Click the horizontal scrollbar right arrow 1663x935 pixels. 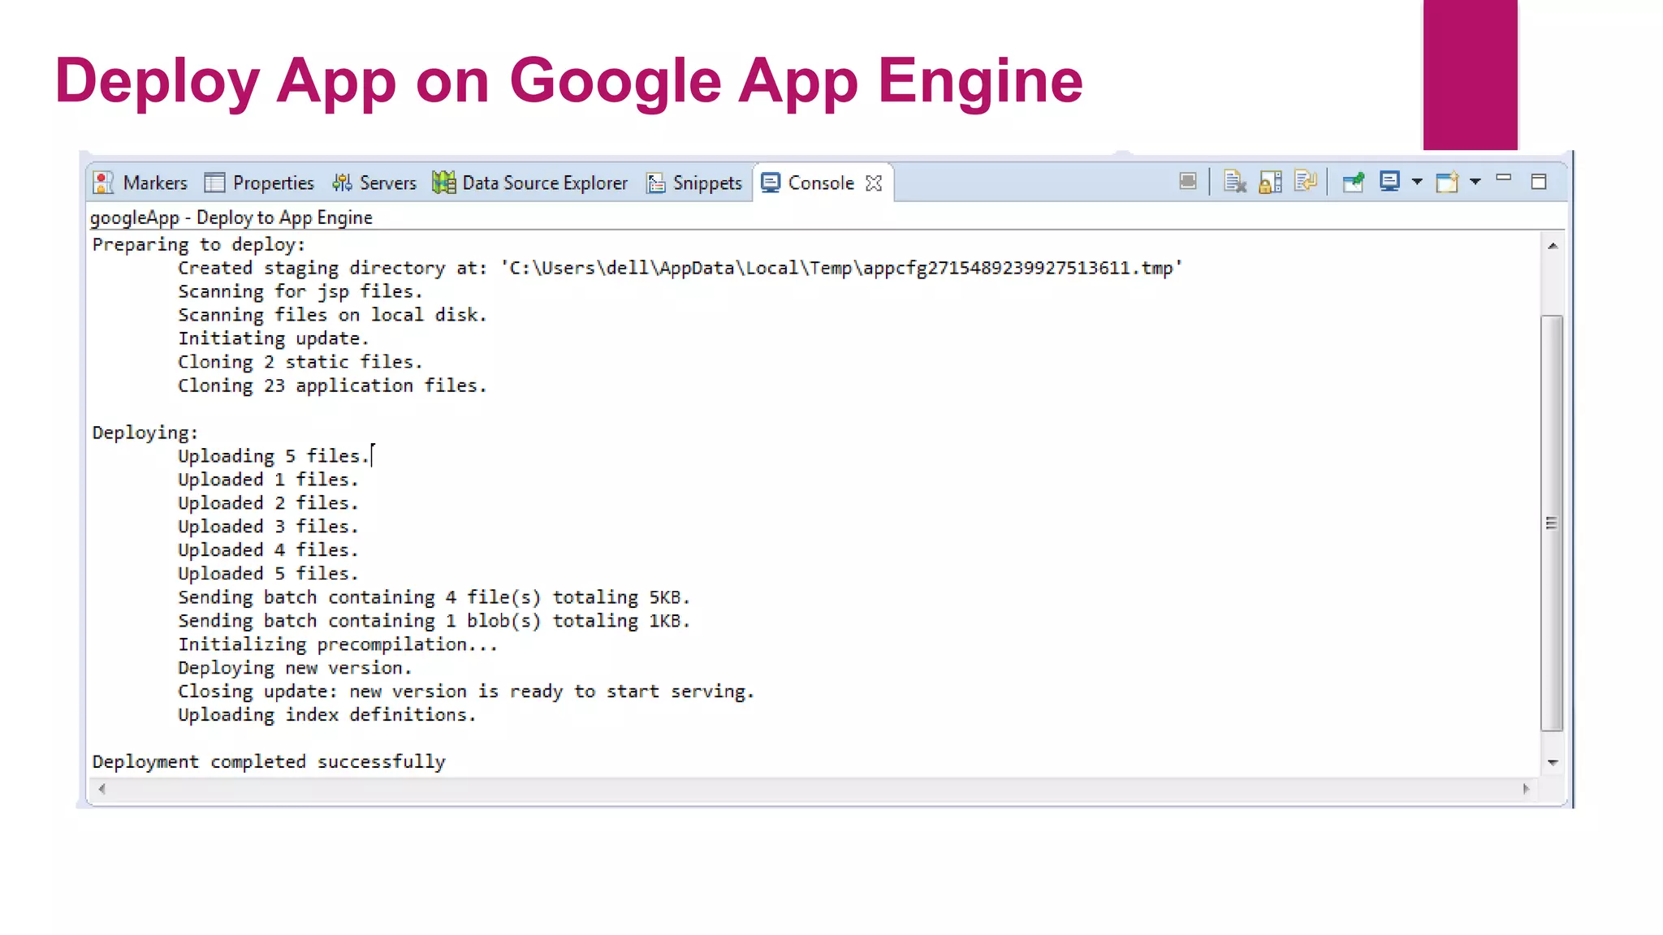[1526, 788]
